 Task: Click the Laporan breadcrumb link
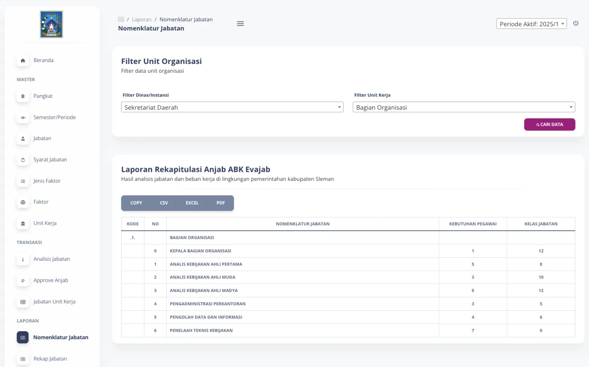[x=141, y=19]
